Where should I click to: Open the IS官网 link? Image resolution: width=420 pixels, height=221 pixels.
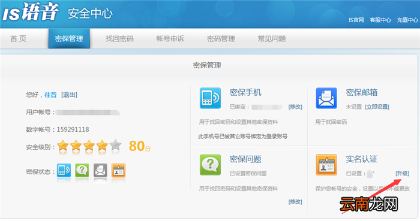(356, 20)
